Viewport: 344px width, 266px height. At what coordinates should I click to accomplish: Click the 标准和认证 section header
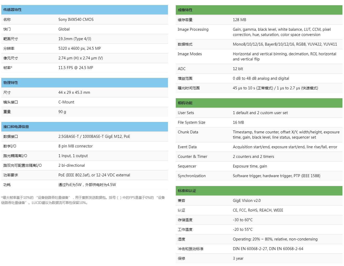pyautogui.click(x=187, y=191)
